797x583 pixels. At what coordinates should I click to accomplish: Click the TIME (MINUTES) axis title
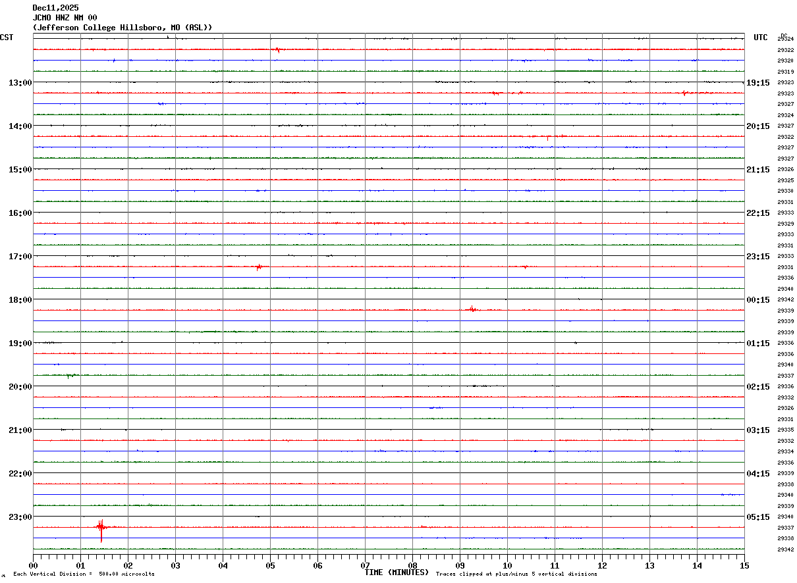(x=397, y=572)
